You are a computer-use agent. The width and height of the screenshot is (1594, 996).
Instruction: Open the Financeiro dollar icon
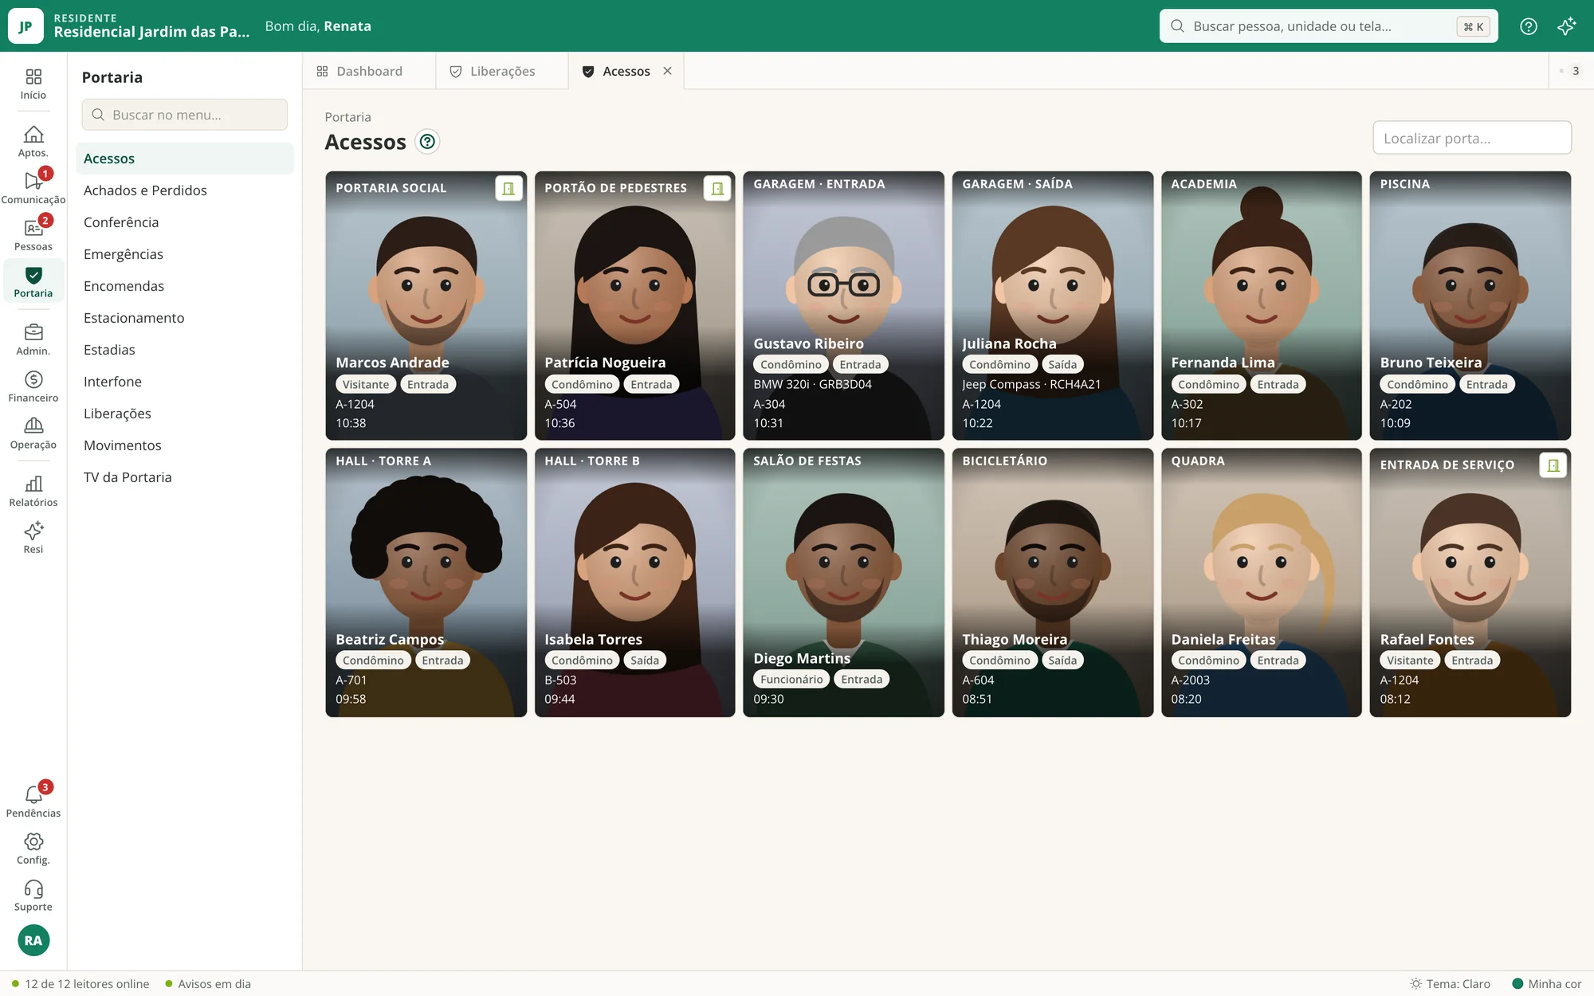[x=33, y=387]
